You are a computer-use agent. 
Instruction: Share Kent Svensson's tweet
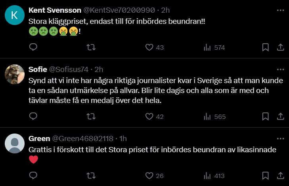(x=280, y=47)
